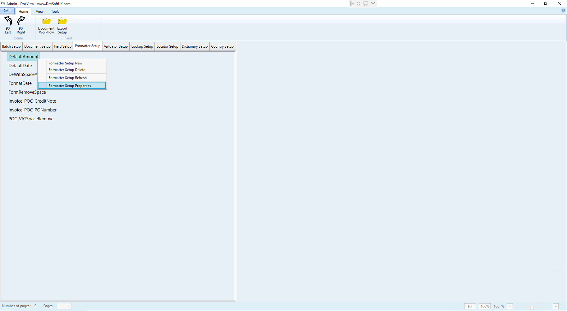Screen dimensions: 567x311
Task: Rotate the document 90 degrees left
Action: [8, 25]
